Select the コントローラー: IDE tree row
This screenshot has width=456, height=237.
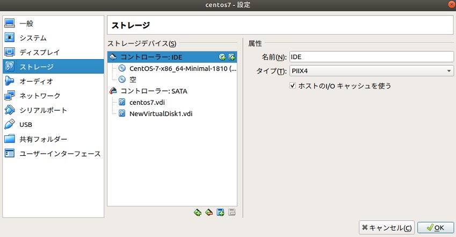click(x=172, y=57)
